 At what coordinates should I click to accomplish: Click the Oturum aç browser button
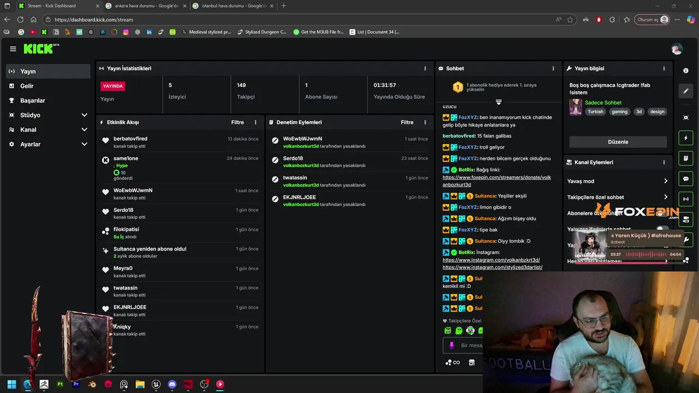pos(653,20)
